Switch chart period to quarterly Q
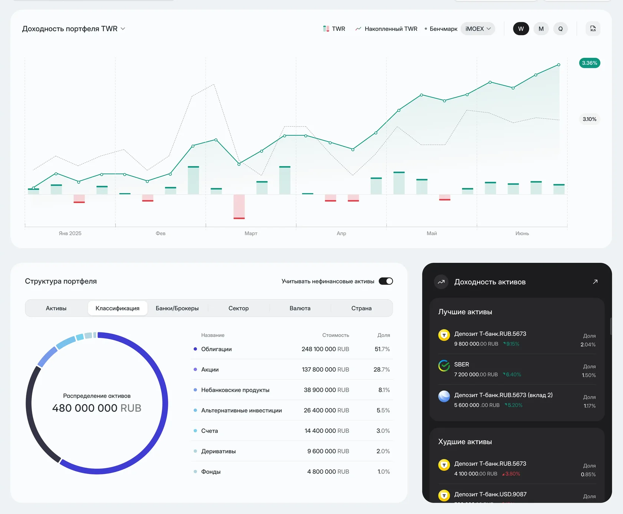The image size is (623, 514). pos(560,29)
